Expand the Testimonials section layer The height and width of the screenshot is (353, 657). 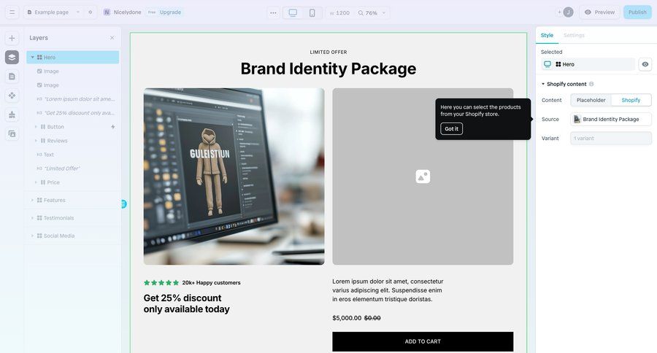click(32, 218)
